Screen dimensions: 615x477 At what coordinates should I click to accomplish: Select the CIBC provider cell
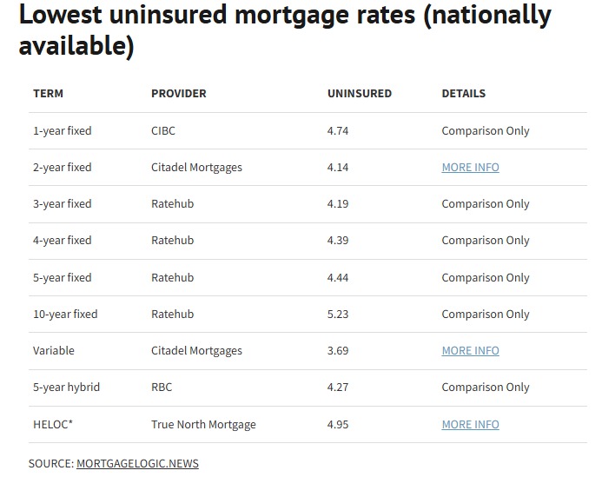point(164,130)
